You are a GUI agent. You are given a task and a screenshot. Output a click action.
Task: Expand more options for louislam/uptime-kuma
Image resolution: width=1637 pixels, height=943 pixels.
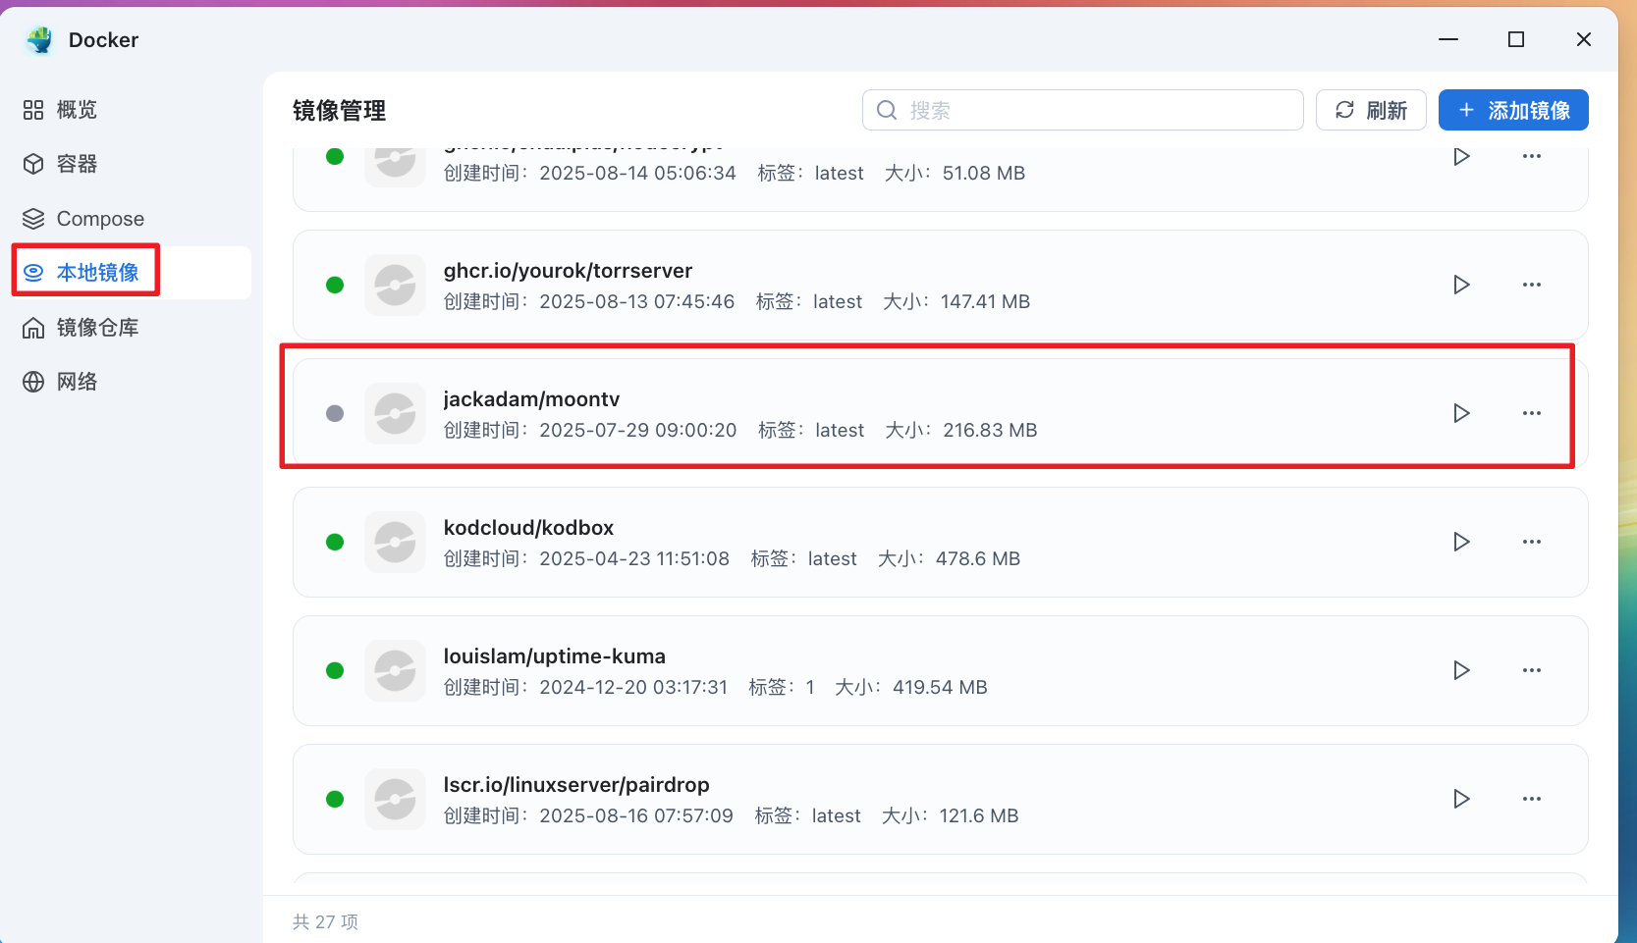(1531, 670)
